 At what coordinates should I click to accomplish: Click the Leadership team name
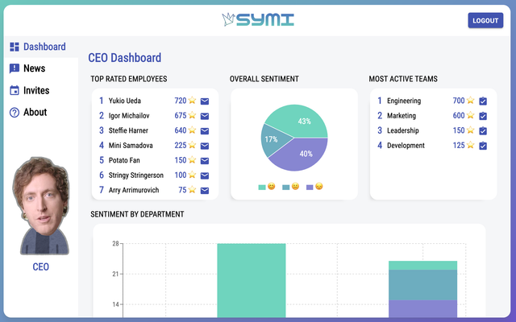click(x=403, y=130)
